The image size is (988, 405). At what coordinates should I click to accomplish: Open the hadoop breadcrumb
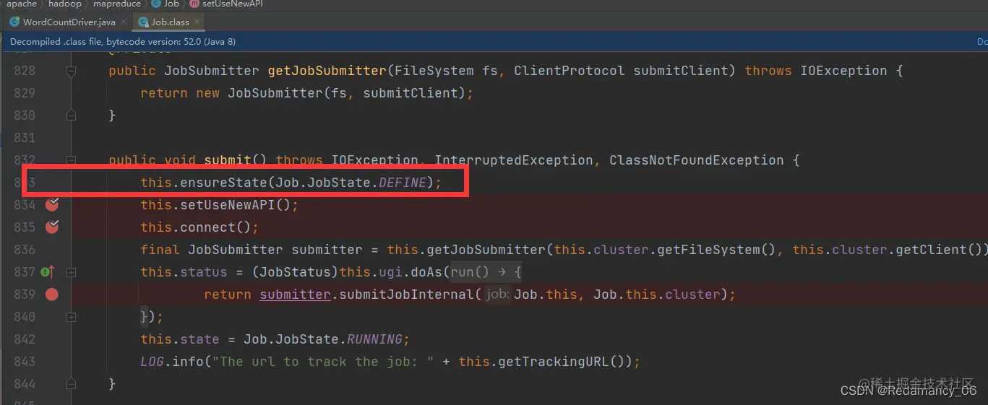[65, 4]
